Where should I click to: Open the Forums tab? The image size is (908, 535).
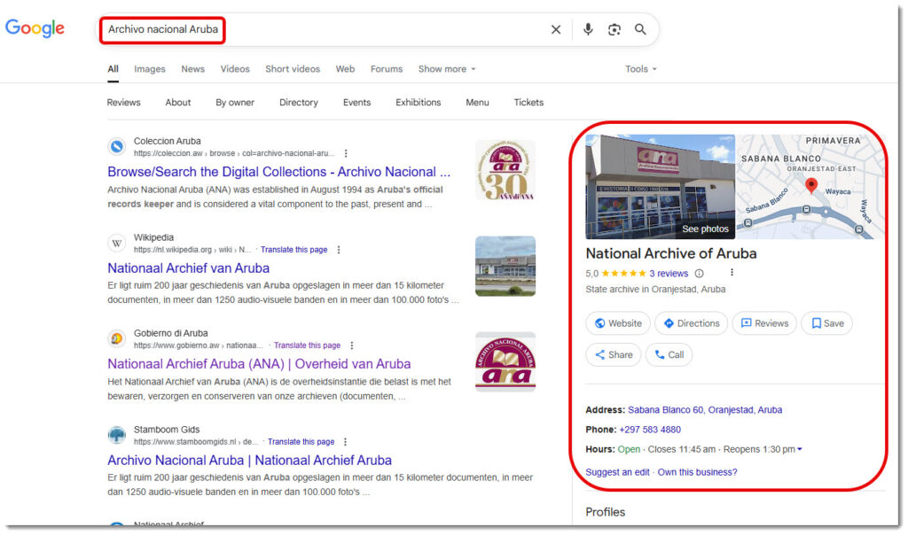387,69
